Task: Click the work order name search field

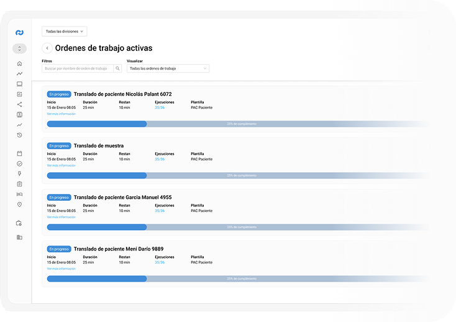Action: [77, 68]
